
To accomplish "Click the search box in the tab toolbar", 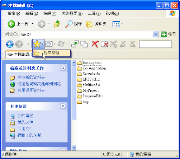I will point(155,44).
